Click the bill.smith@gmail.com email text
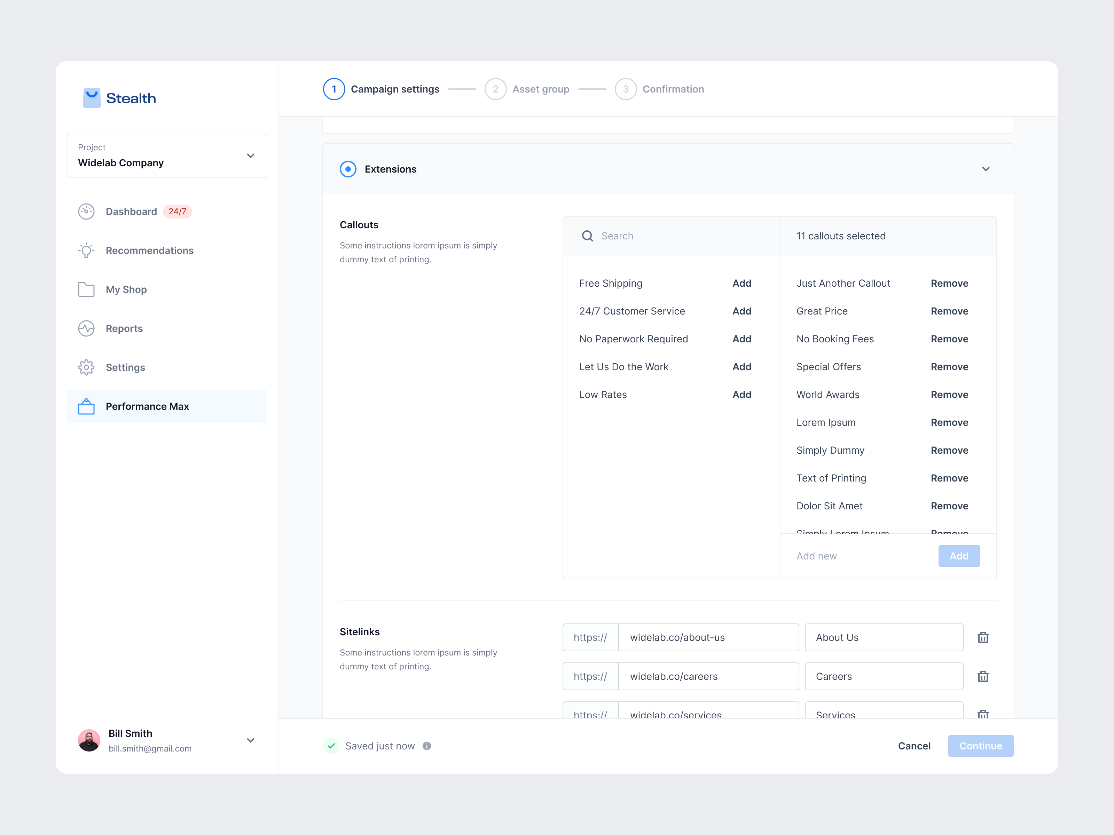Image resolution: width=1114 pixels, height=835 pixels. [150, 748]
